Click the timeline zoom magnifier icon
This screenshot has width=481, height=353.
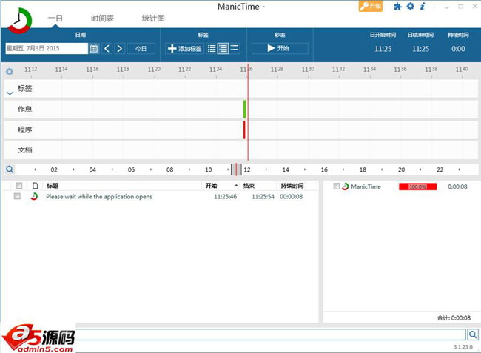pyautogui.click(x=10, y=169)
